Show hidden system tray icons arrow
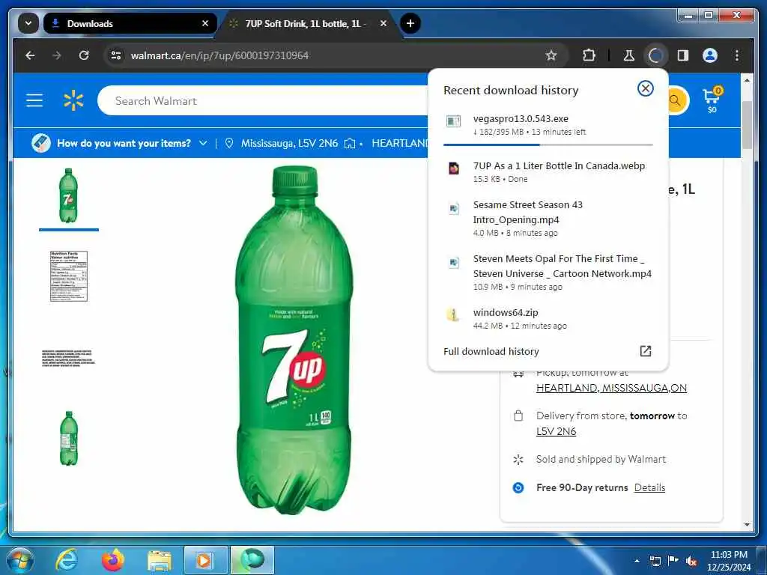This screenshot has width=767, height=575. 637,561
